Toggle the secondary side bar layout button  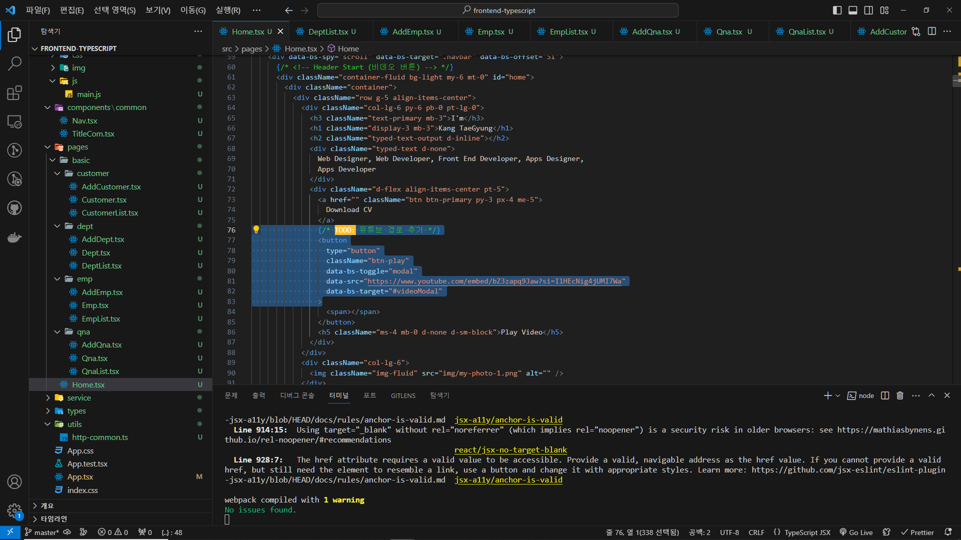pyautogui.click(x=869, y=10)
